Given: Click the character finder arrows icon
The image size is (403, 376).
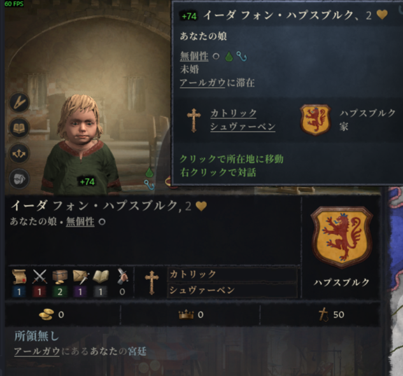Looking at the screenshot, I should (19, 153).
